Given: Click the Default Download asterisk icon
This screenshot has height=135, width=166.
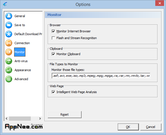Looking at the screenshot, I should [x=9, y=34].
